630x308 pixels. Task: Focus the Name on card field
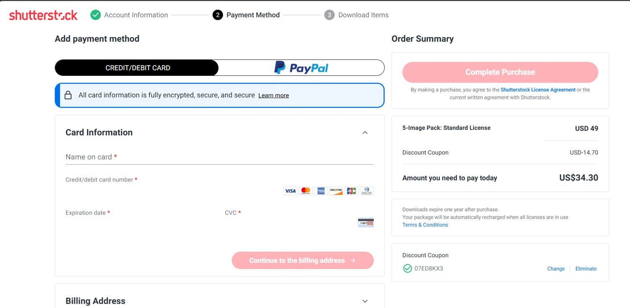point(219,157)
